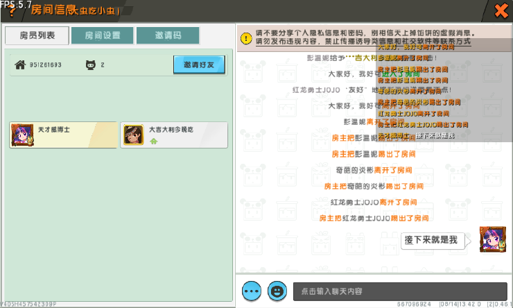513x308 pixels.
Task: Click 大吉大利今晚吃's avatar portrait
Action: pos(134,135)
